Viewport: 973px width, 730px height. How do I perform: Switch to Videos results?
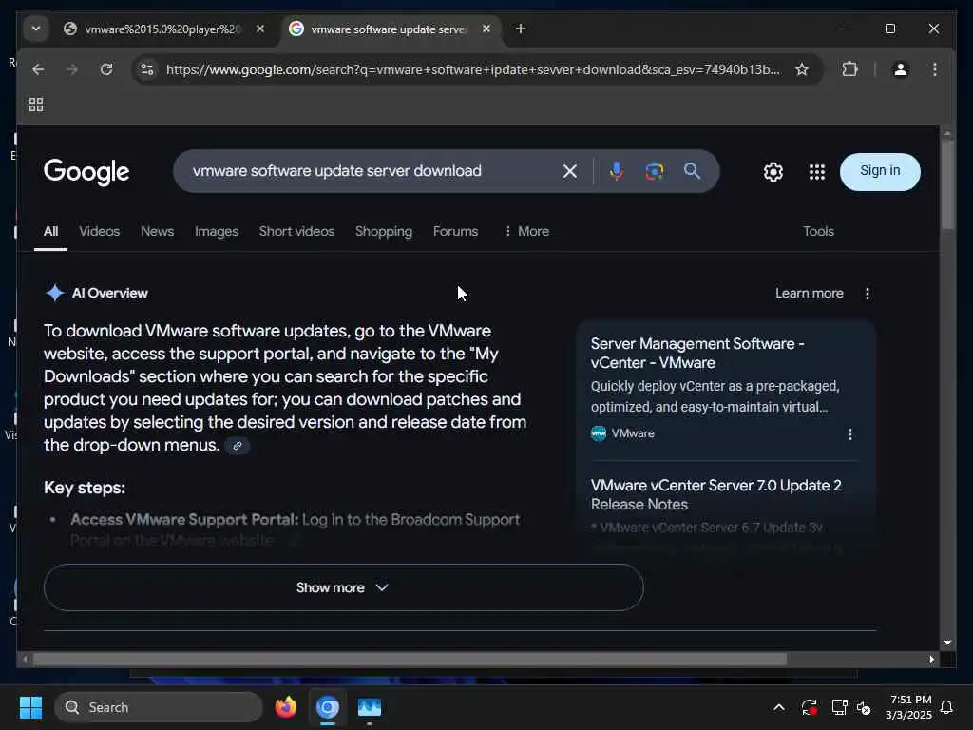click(x=99, y=232)
